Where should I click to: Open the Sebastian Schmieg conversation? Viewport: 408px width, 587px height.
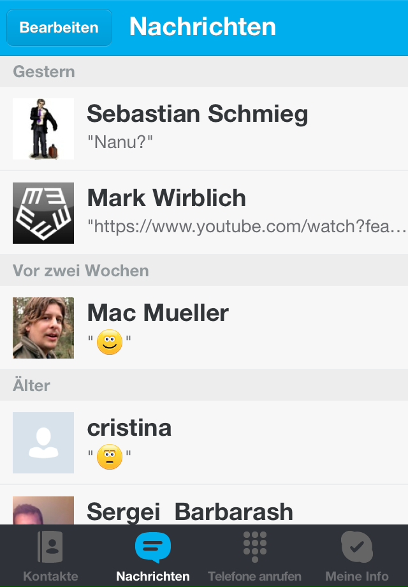198,114
